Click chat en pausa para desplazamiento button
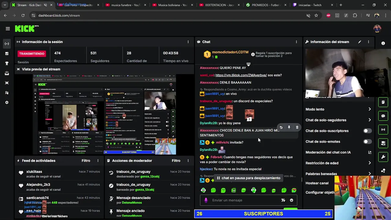 (x=248, y=178)
